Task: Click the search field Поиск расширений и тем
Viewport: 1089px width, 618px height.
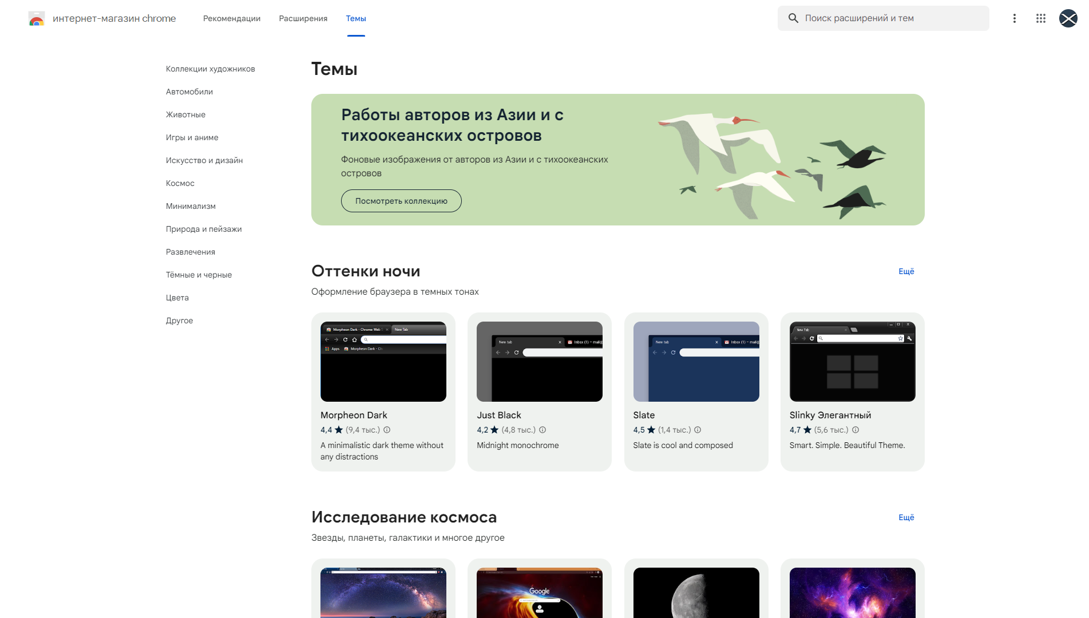Action: (x=883, y=18)
